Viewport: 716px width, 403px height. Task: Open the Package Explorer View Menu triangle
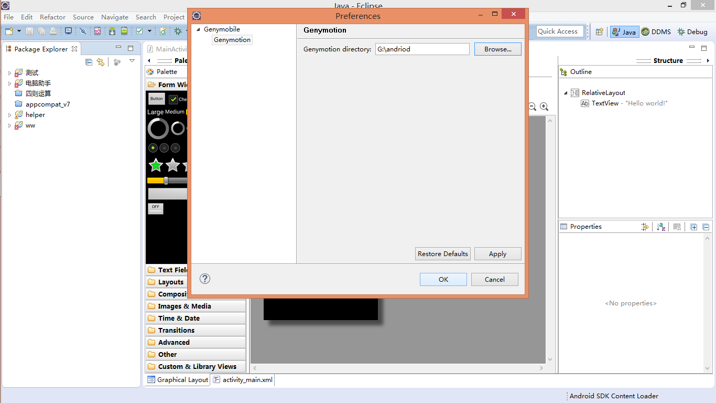(x=132, y=61)
